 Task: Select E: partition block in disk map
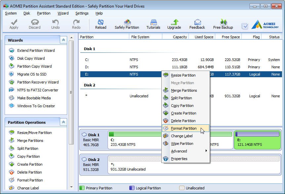click(x=257, y=140)
